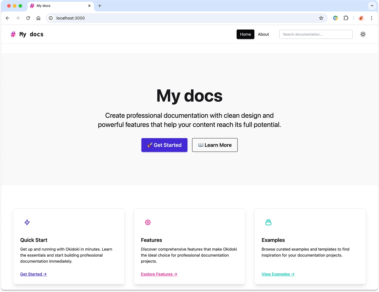Go to the browser home page icon

tap(38, 18)
